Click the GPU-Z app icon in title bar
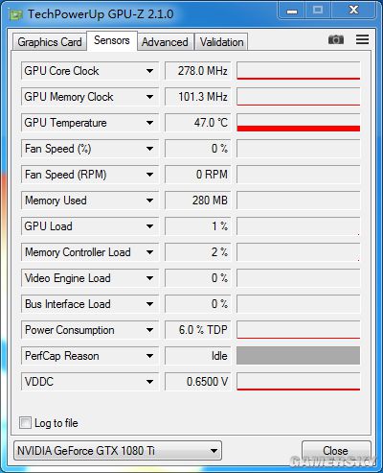Screen dimensions: 383x473 point(15,14)
